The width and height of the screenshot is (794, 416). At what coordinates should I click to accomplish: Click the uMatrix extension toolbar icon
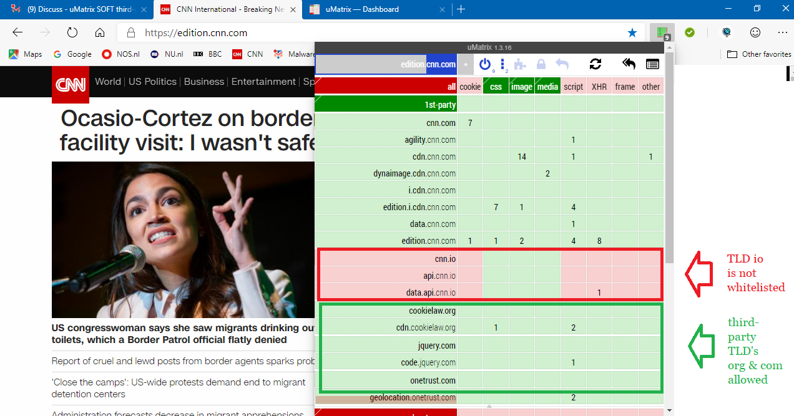(662, 32)
